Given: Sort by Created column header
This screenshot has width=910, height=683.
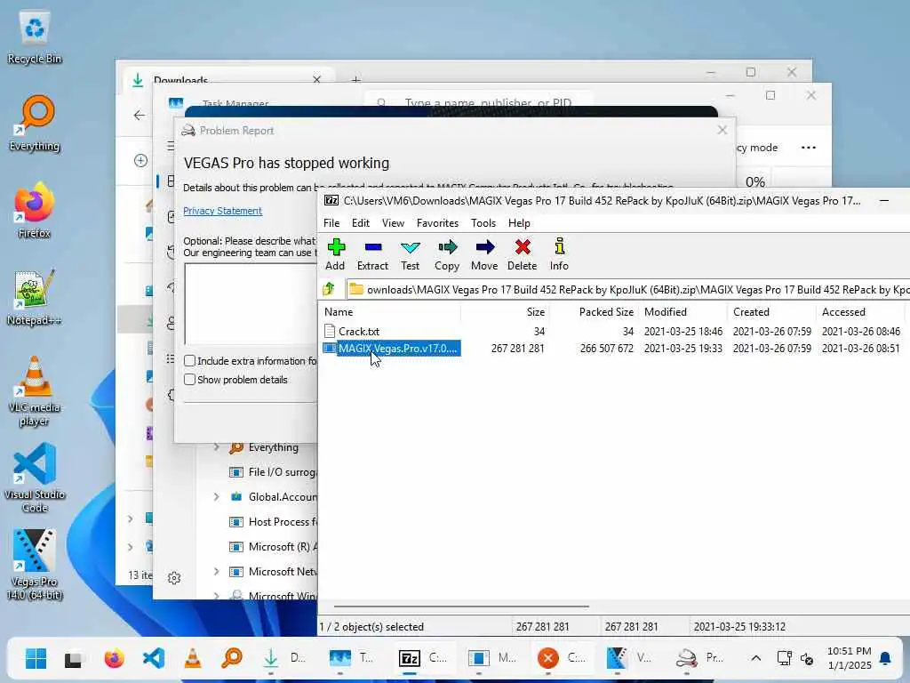Looking at the screenshot, I should pyautogui.click(x=771, y=312).
